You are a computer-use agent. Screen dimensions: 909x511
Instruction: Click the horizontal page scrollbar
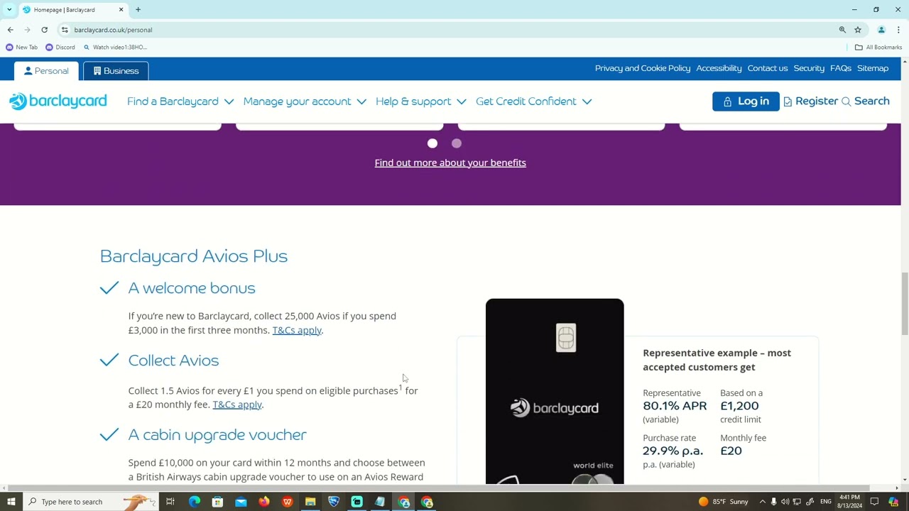pyautogui.click(x=438, y=488)
